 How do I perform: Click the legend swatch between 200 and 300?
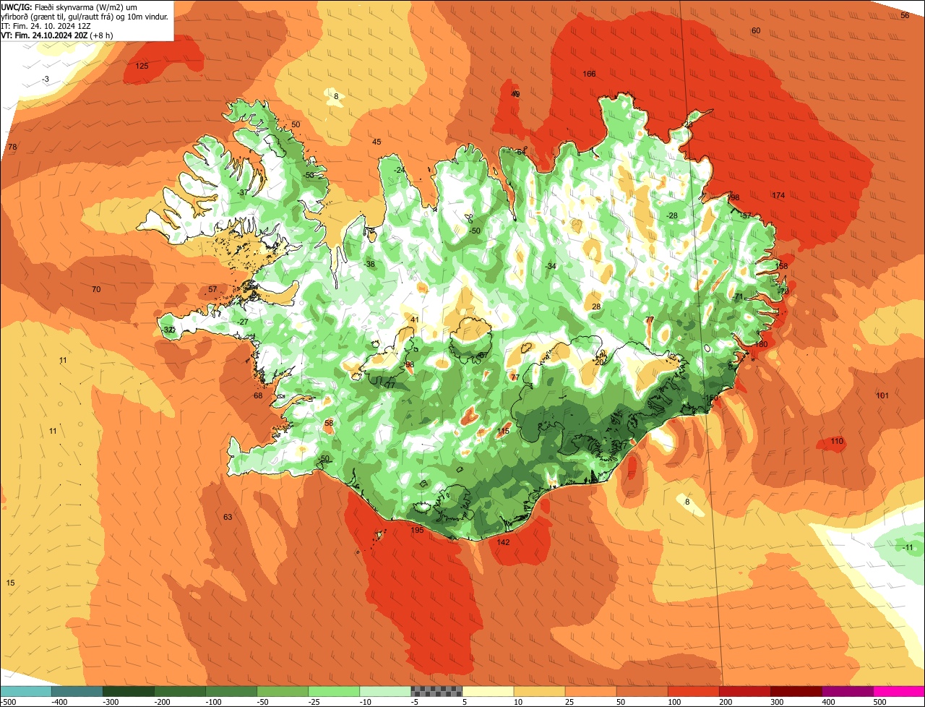coord(744,691)
